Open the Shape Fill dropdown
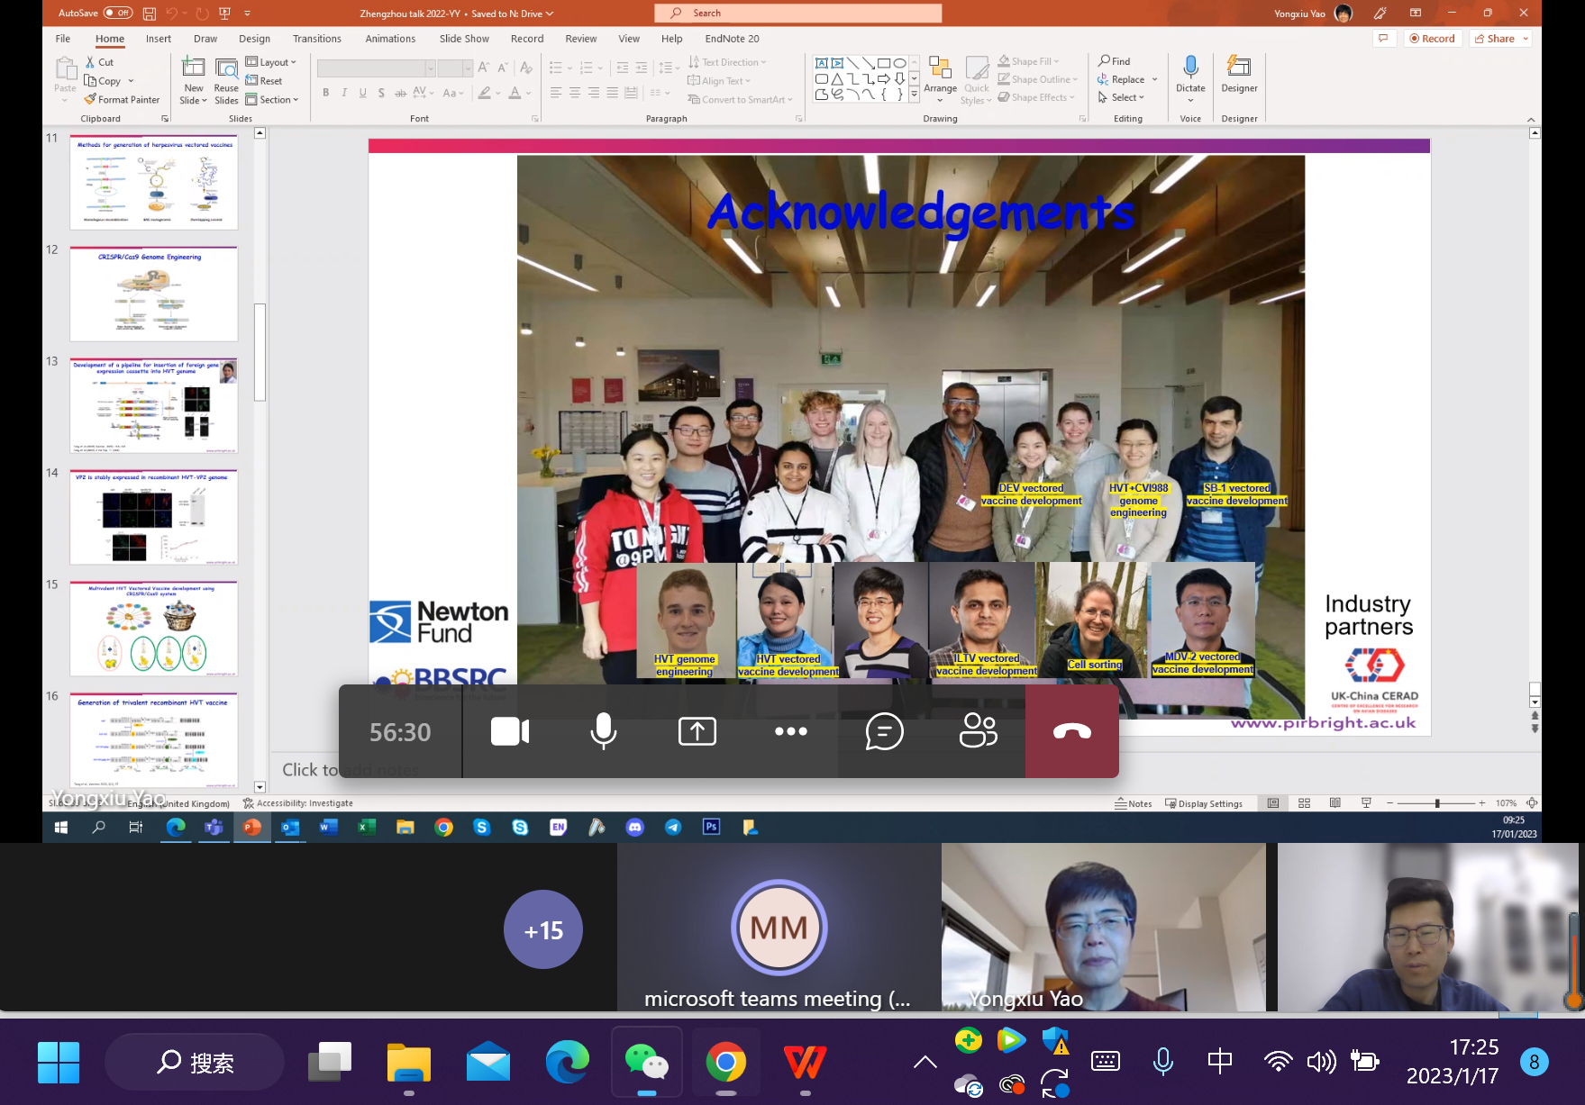The width and height of the screenshot is (1585, 1105). (x=1029, y=61)
